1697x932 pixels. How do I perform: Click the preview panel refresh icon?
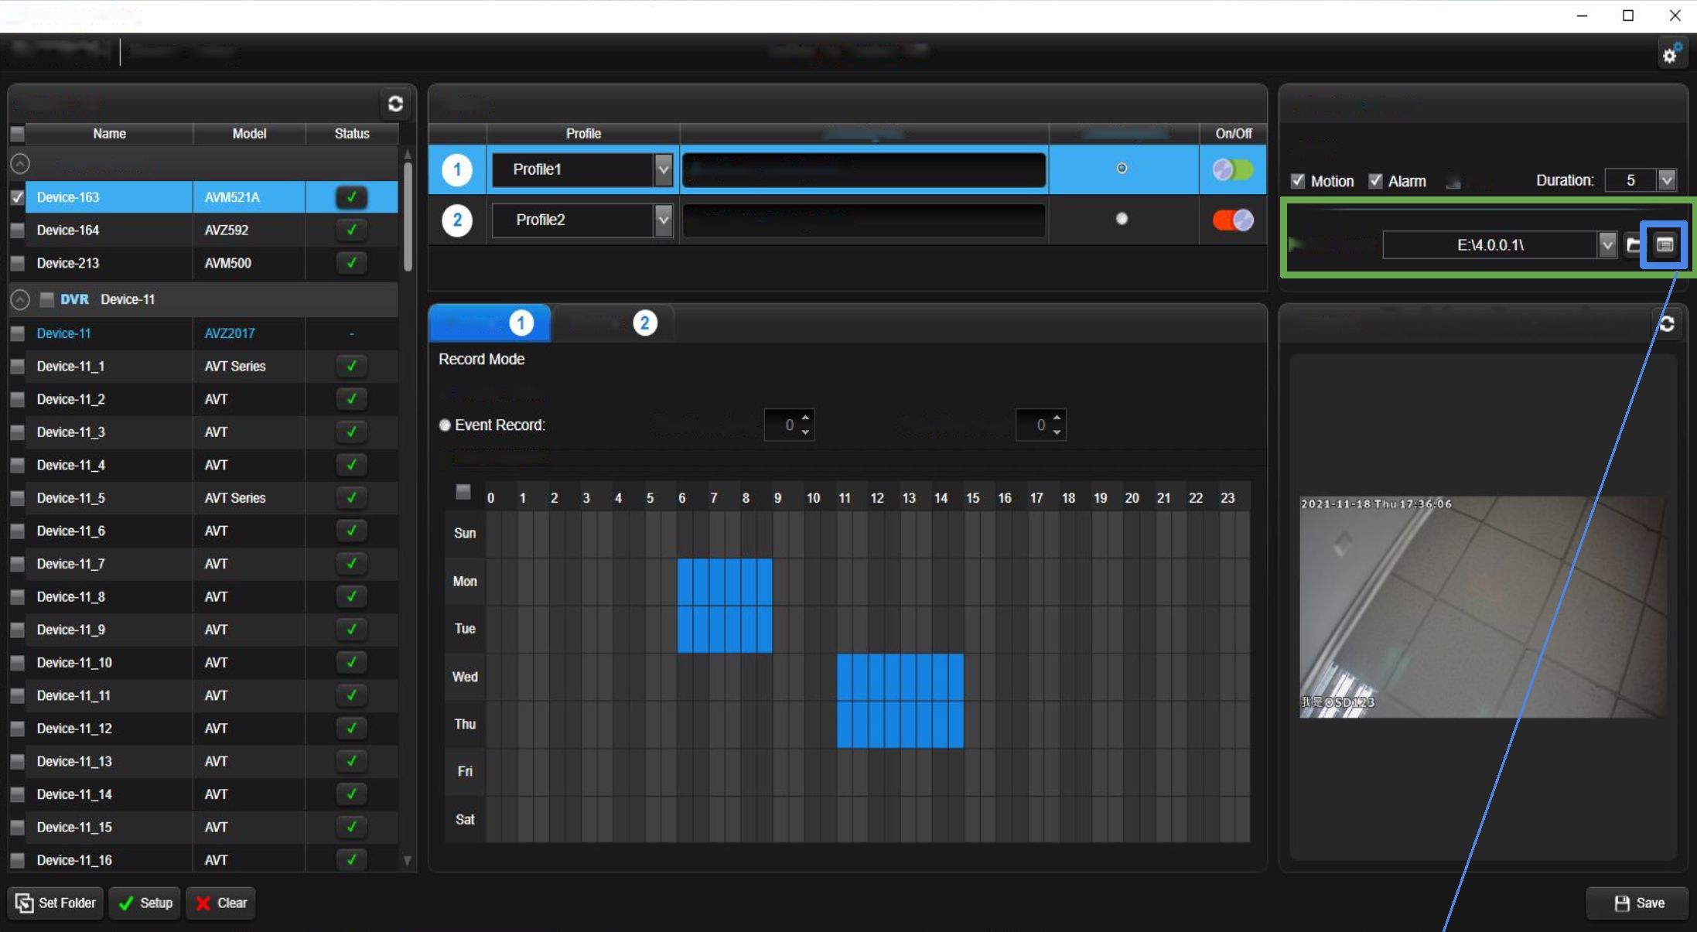1667,323
